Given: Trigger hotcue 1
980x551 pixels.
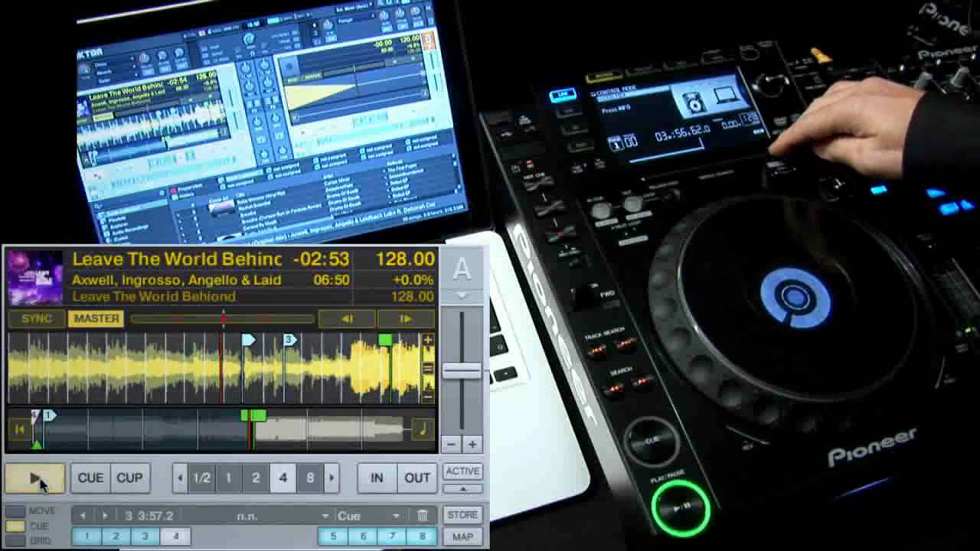Looking at the screenshot, I should tap(87, 536).
